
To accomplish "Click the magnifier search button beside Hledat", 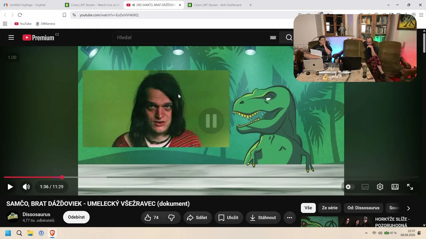I will click(289, 38).
